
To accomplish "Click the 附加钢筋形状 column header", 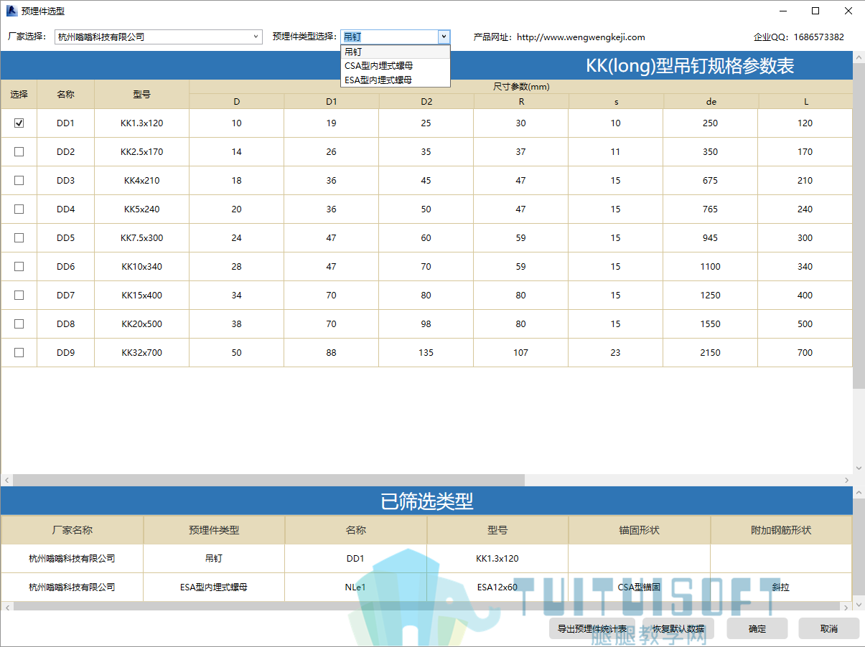I will click(781, 530).
